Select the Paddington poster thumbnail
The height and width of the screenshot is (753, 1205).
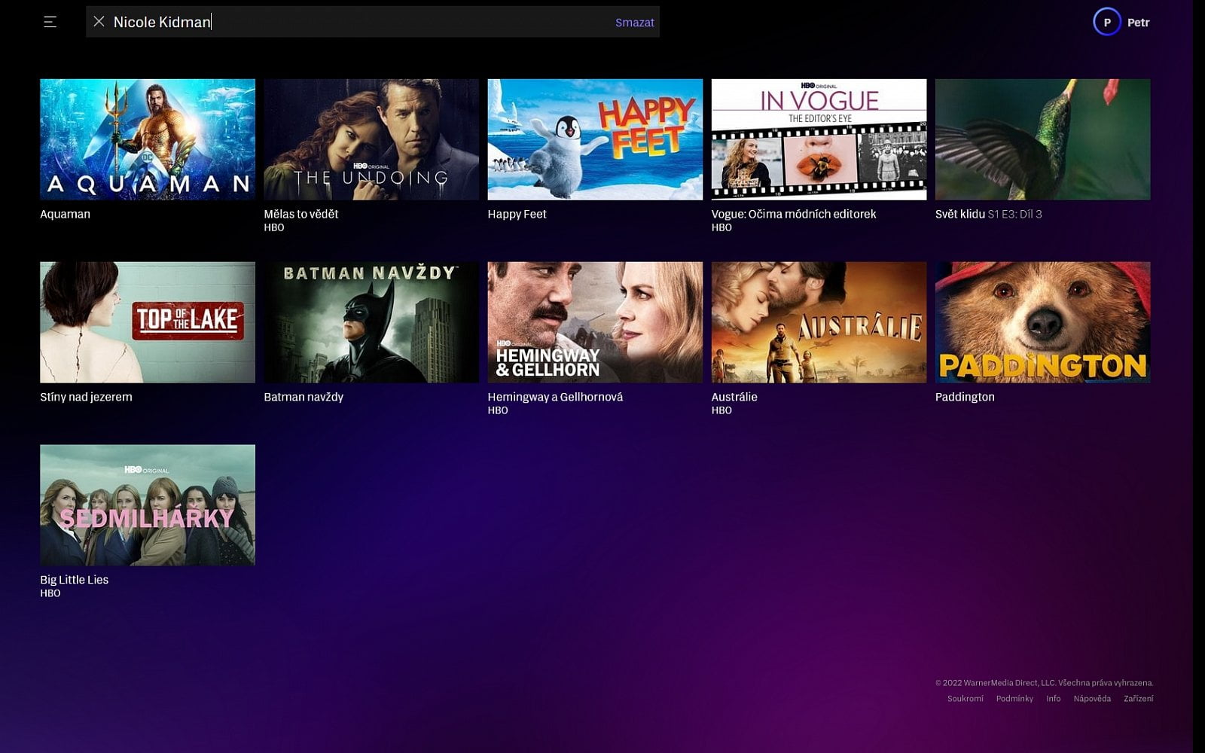(x=1042, y=322)
